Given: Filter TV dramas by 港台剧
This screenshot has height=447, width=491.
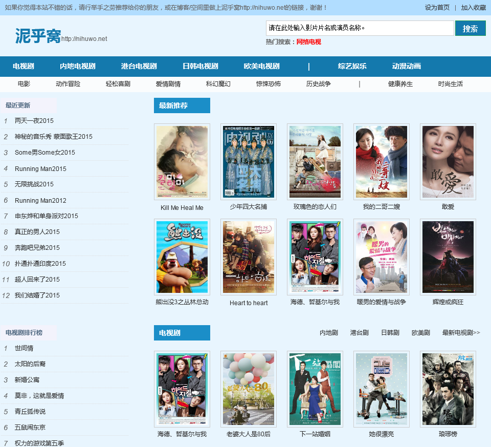Looking at the screenshot, I should tap(359, 333).
